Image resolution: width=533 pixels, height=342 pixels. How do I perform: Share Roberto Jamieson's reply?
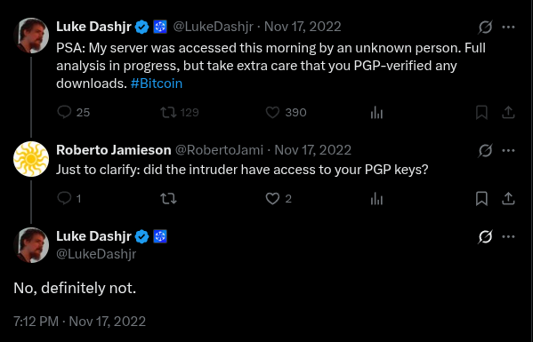tap(508, 198)
